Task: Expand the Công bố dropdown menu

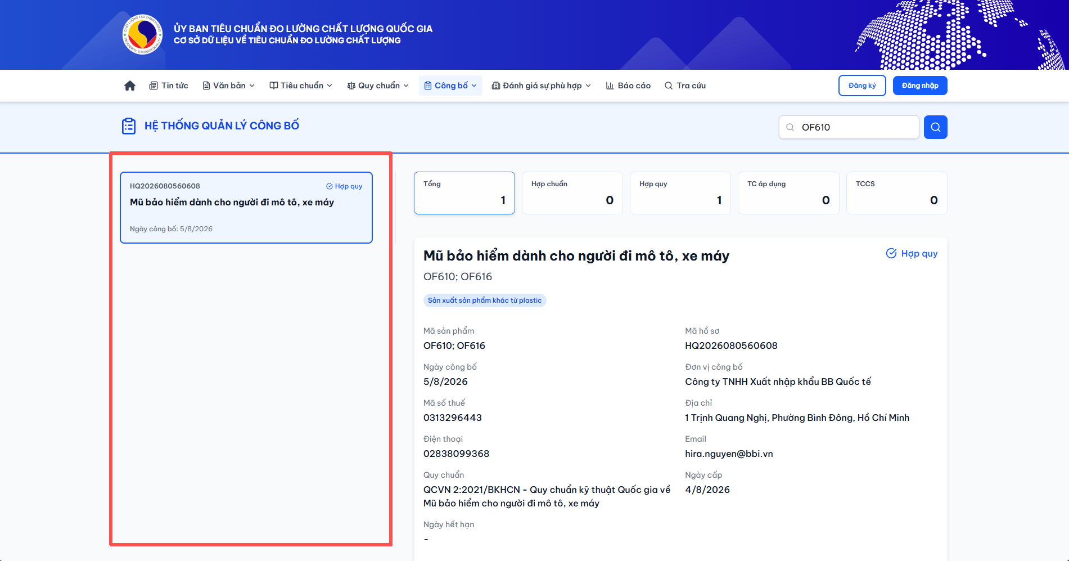Action: [x=450, y=86]
